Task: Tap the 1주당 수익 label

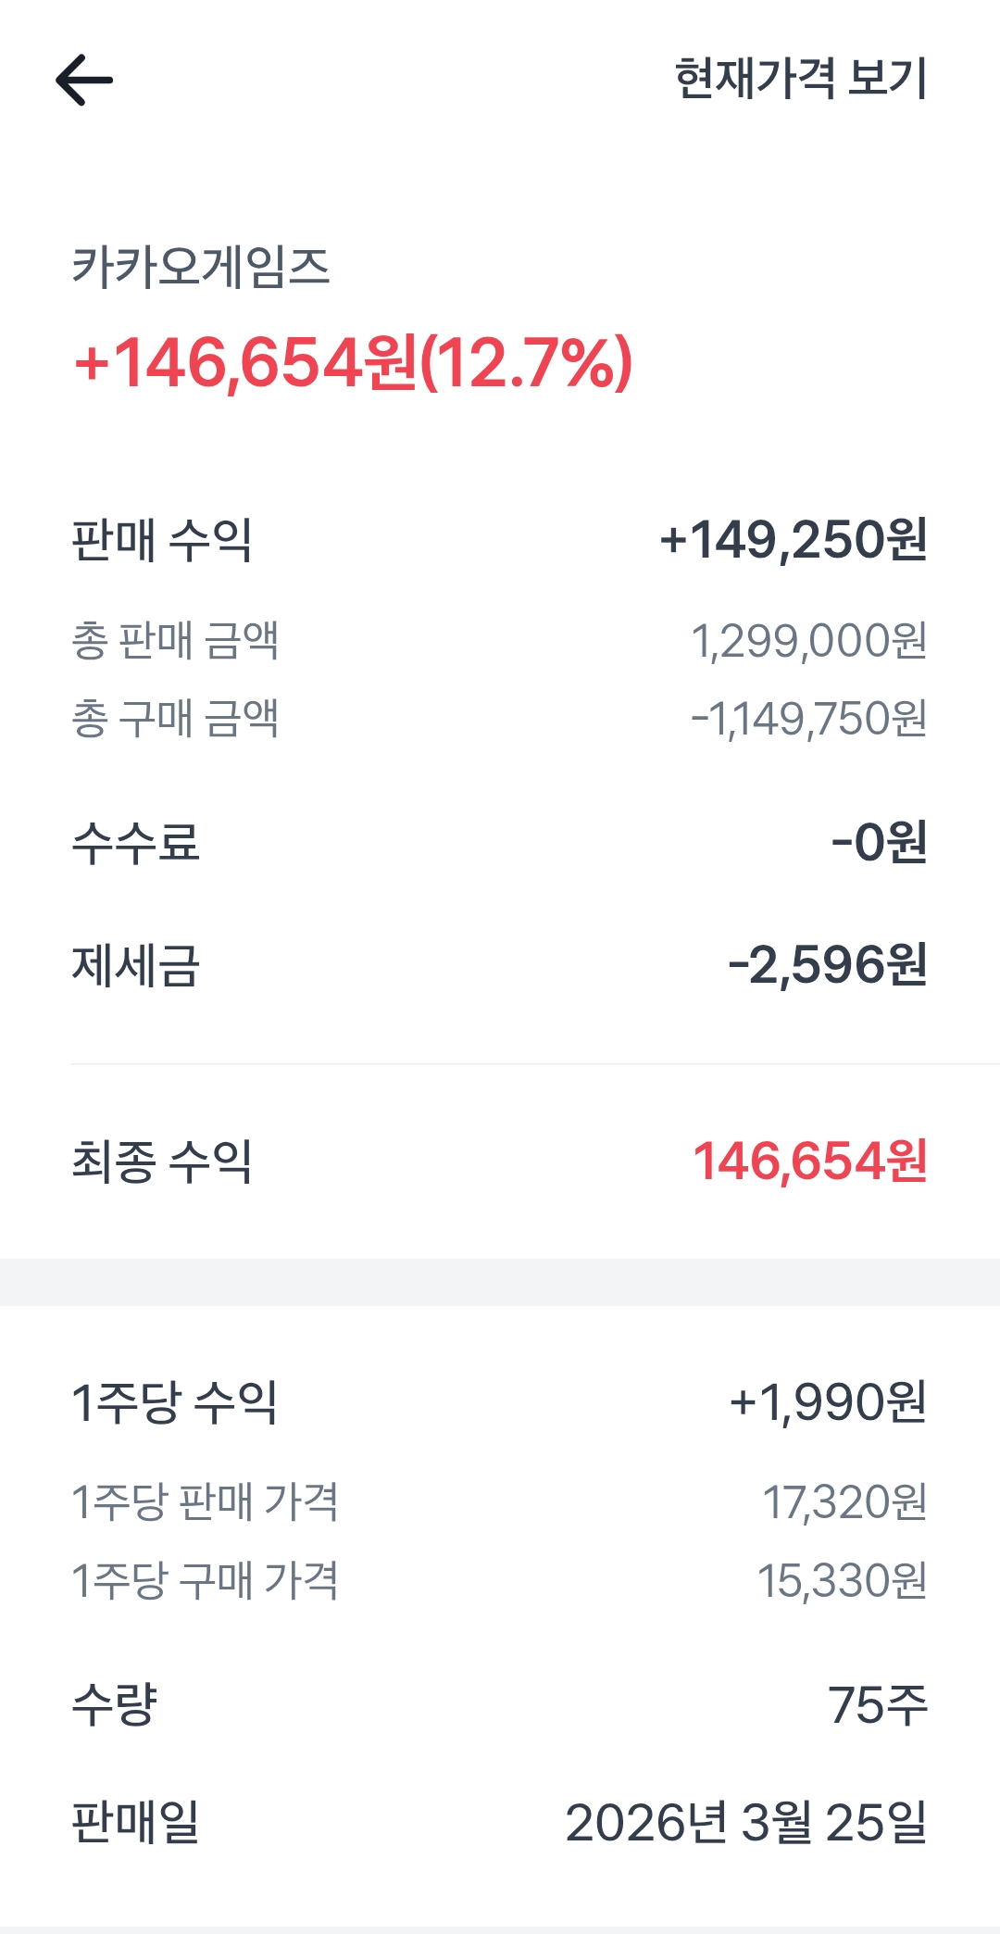Action: [x=175, y=1402]
